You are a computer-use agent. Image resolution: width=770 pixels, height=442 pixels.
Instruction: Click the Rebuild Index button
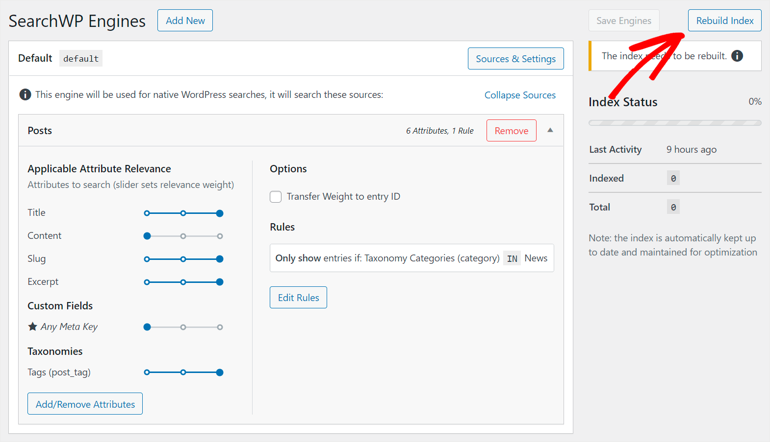(x=725, y=21)
